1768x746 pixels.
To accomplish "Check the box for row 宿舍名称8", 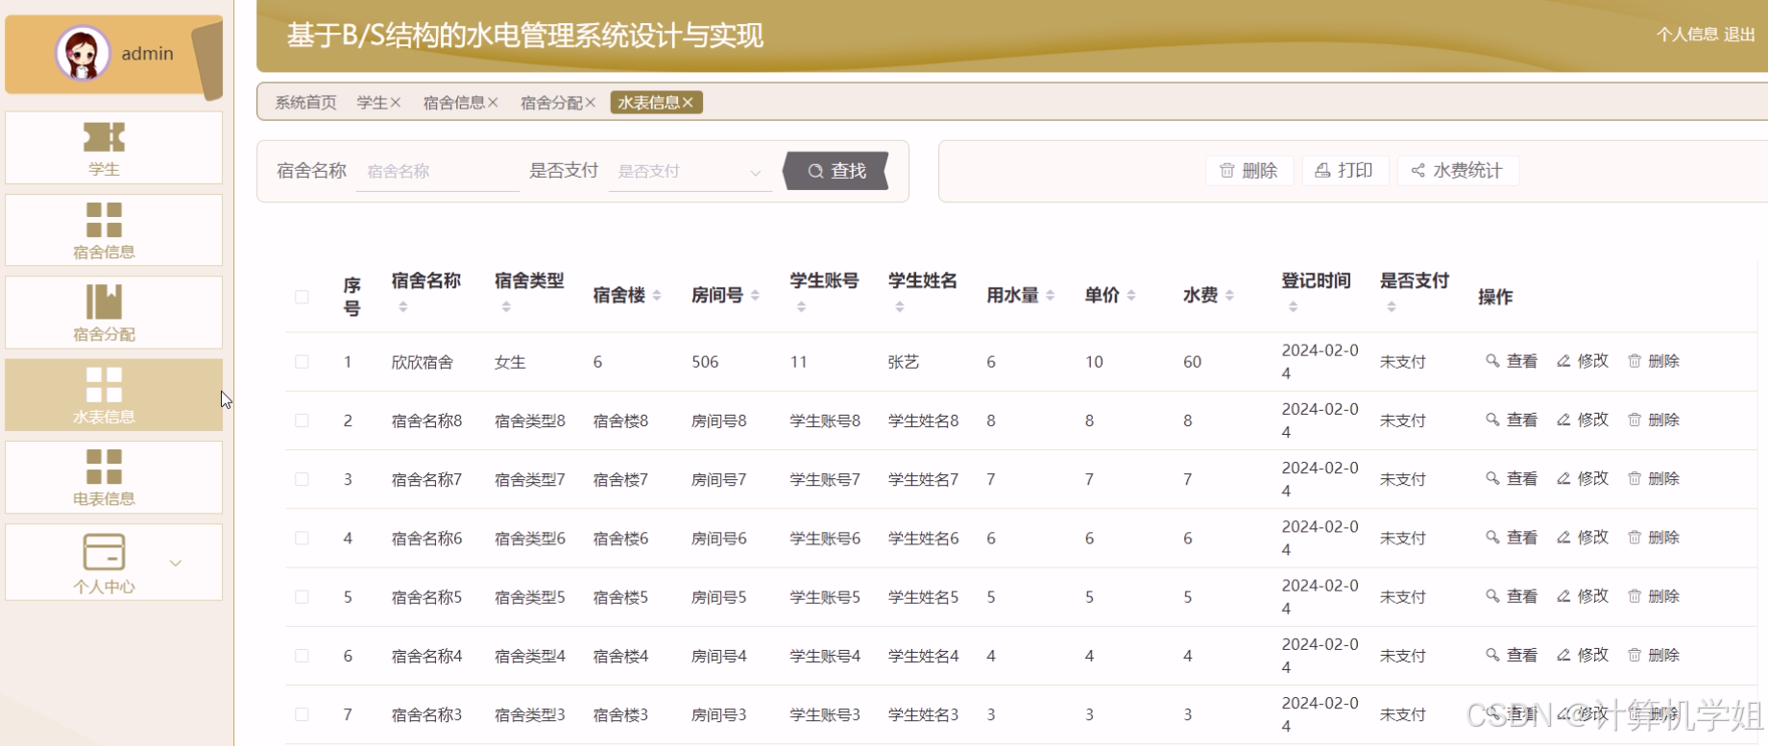I will coord(302,421).
